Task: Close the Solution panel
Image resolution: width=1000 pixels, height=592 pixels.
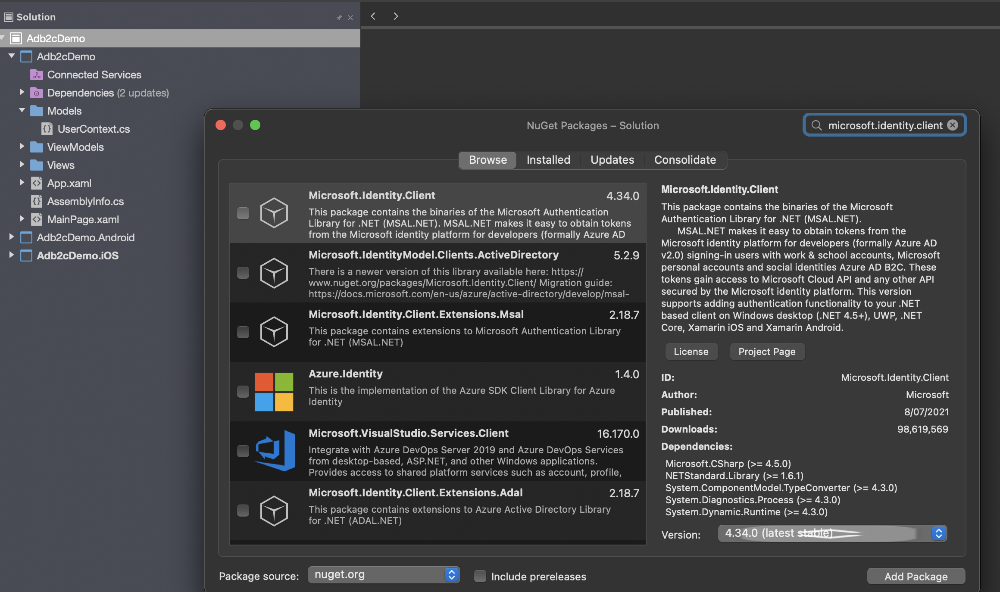Action: [x=350, y=18]
